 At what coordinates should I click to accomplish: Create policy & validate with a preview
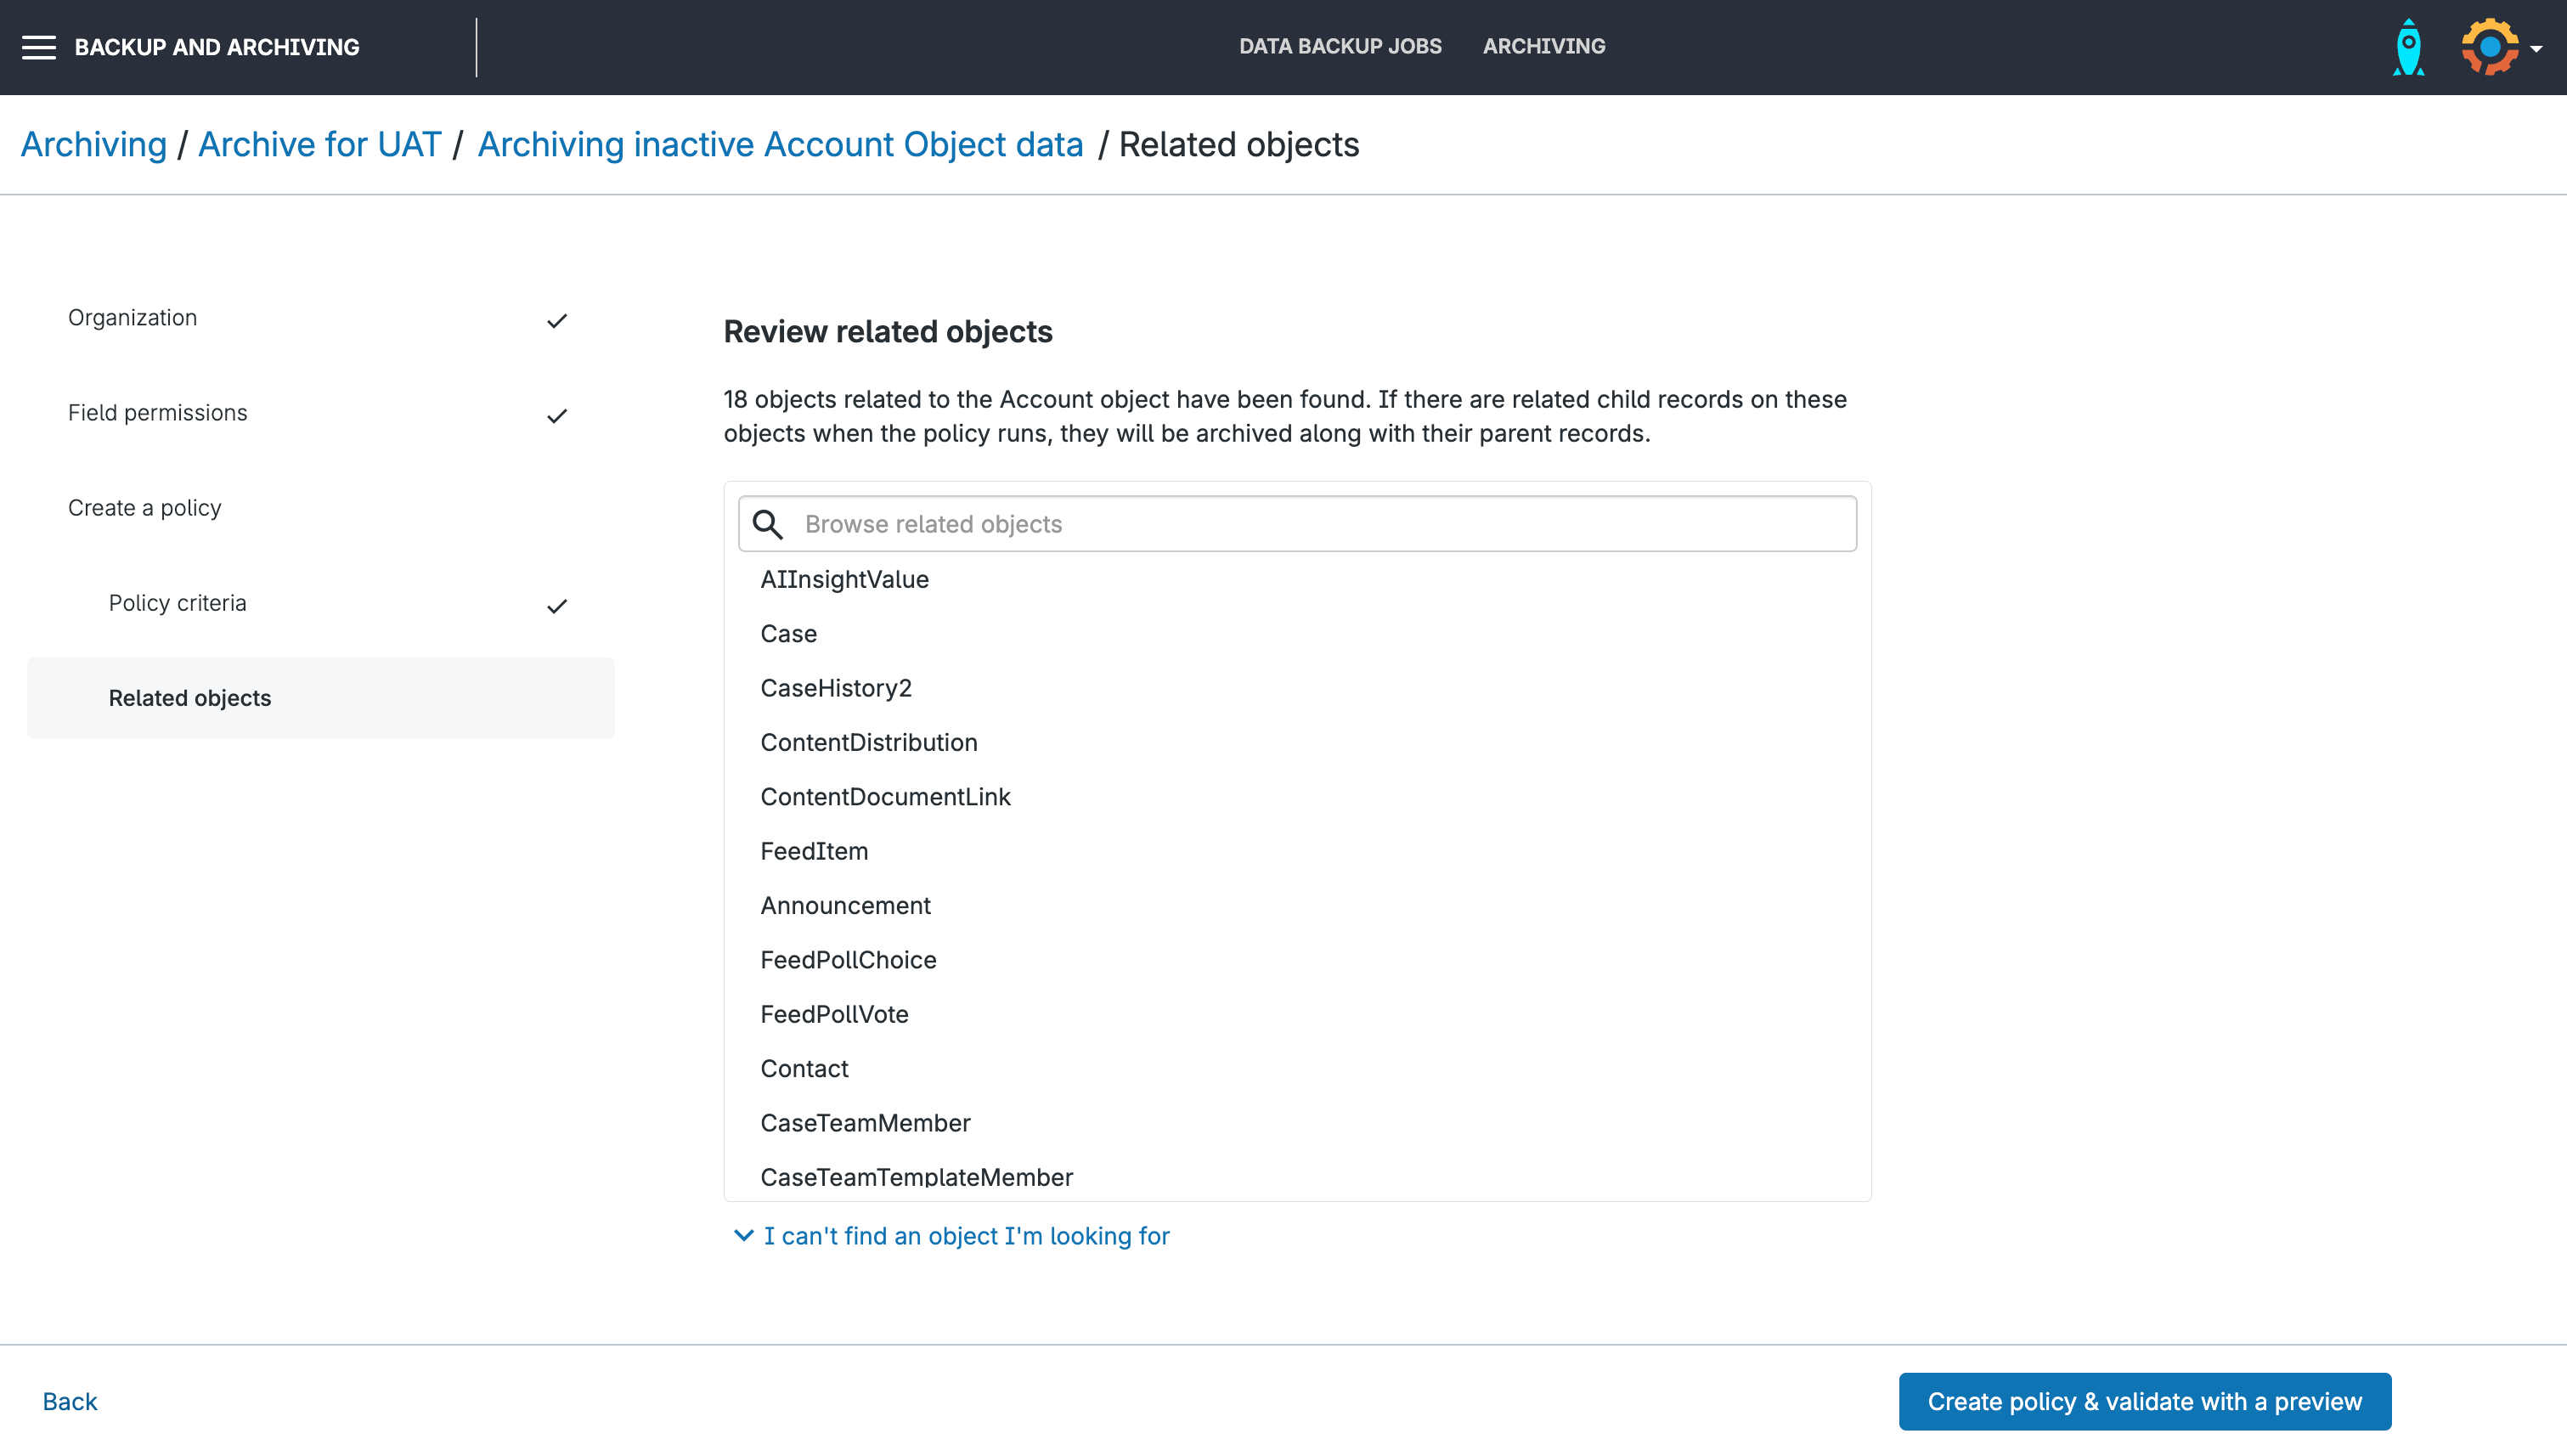pyautogui.click(x=2144, y=1401)
